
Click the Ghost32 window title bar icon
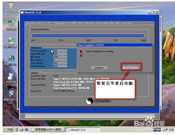pos(22,12)
